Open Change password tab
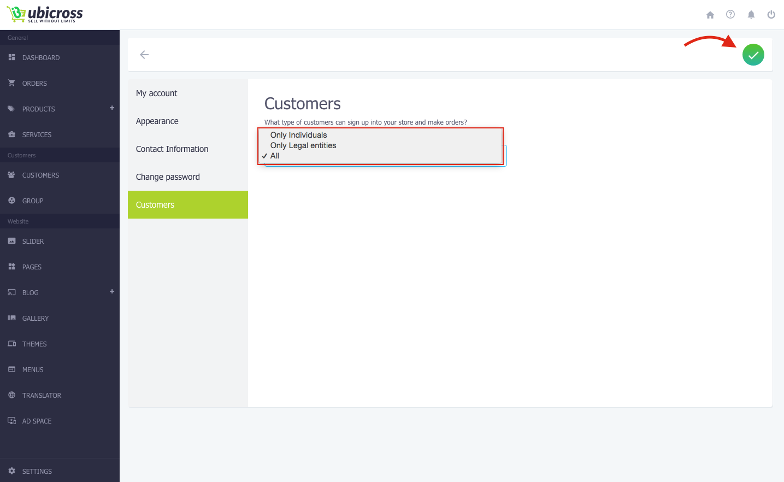 tap(188, 177)
